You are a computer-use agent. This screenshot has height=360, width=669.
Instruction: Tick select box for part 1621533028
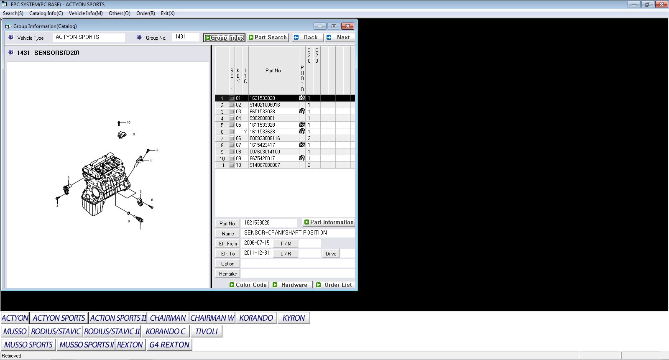pyautogui.click(x=232, y=98)
